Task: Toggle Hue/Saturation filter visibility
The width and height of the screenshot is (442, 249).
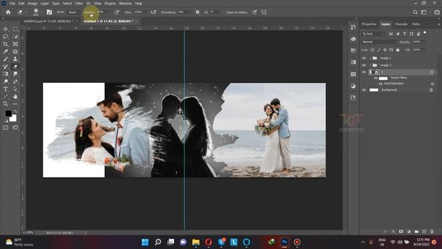Action: click(381, 84)
